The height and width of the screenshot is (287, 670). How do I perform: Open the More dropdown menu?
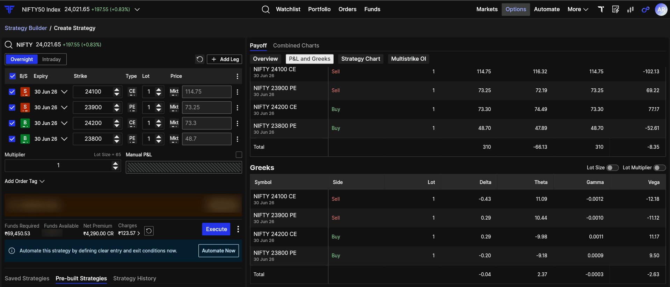[578, 9]
